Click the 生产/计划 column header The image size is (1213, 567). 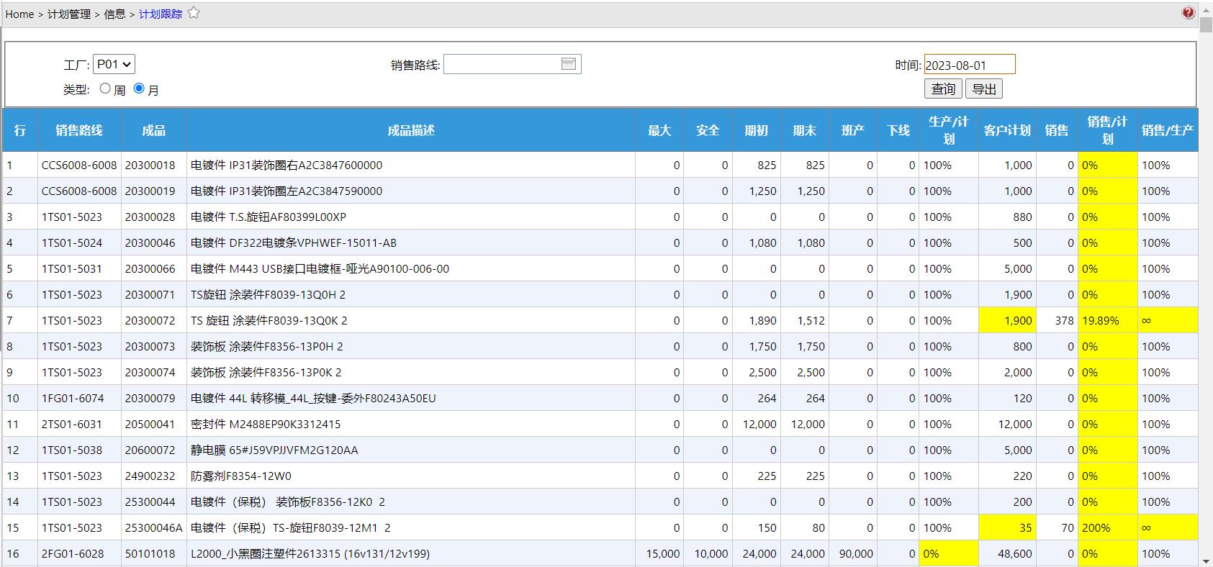(x=949, y=130)
